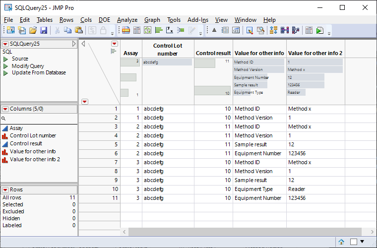The width and height of the screenshot is (377, 248).
Task: Click the Cut scissors icon
Action: (x=57, y=30)
